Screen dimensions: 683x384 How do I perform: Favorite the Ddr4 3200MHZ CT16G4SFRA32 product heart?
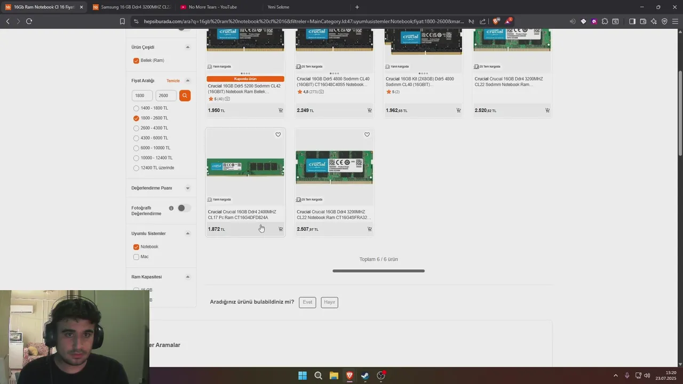click(367, 134)
